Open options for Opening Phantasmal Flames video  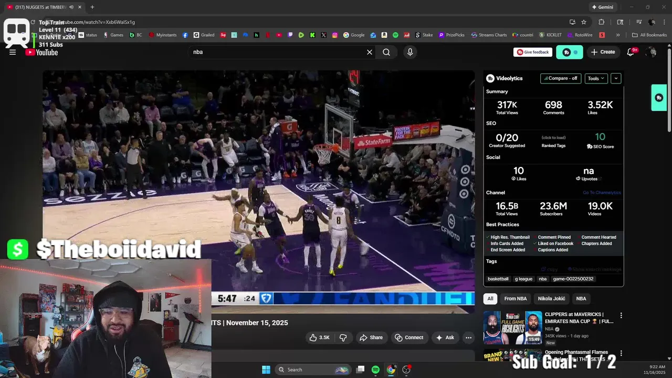pyautogui.click(x=621, y=353)
